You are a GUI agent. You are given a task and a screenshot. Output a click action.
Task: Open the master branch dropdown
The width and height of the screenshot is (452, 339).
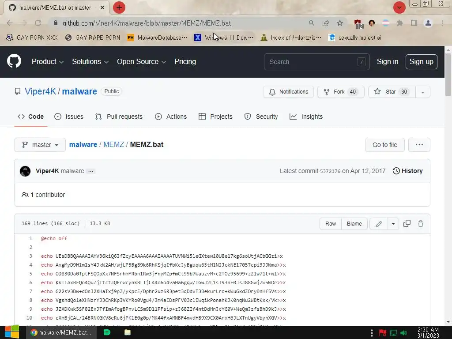(40, 145)
